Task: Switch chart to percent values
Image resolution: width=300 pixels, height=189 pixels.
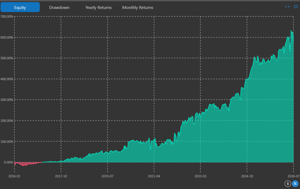Action: coord(295,184)
